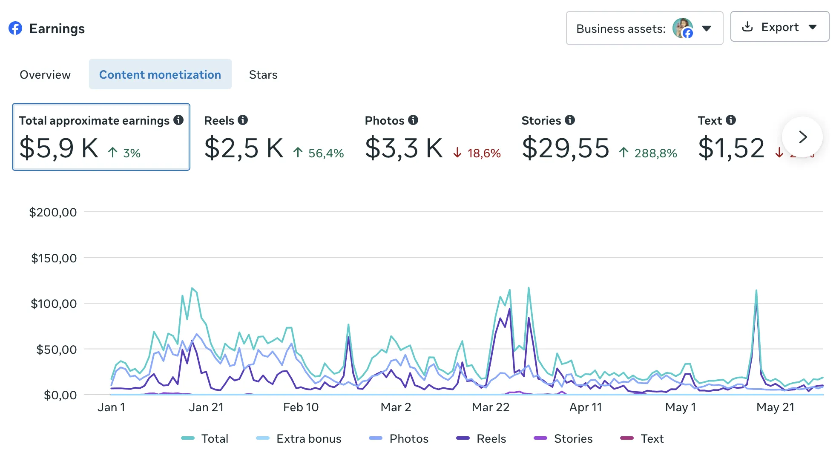839x455 pixels.
Task: Toggle the Extra bonus legend series
Action: 299,438
